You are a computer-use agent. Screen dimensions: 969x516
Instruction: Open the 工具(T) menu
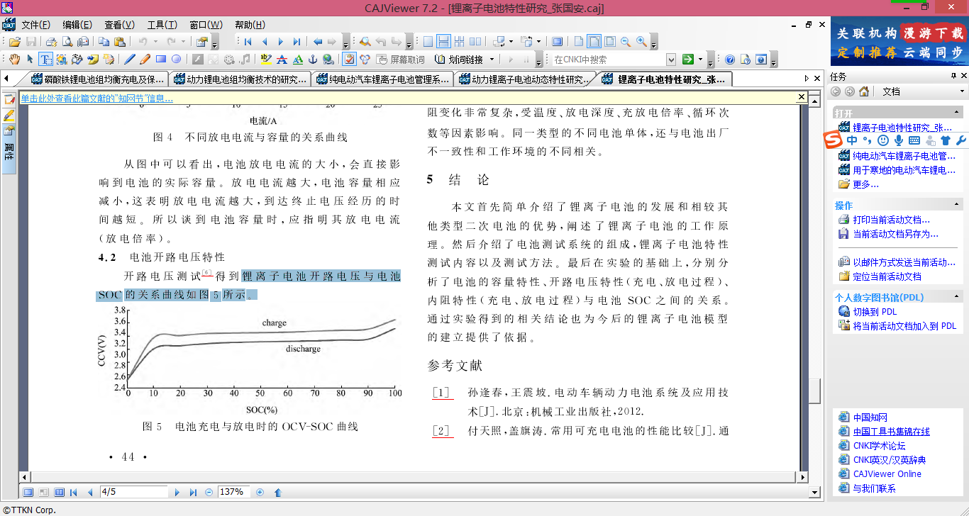point(162,25)
